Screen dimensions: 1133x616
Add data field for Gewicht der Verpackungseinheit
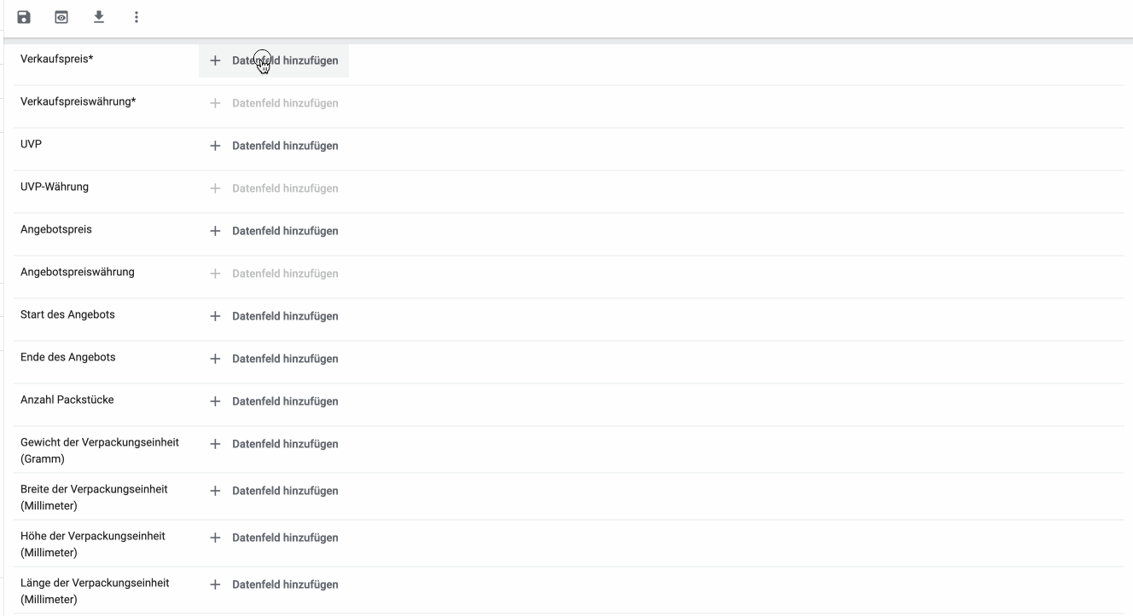pos(274,444)
